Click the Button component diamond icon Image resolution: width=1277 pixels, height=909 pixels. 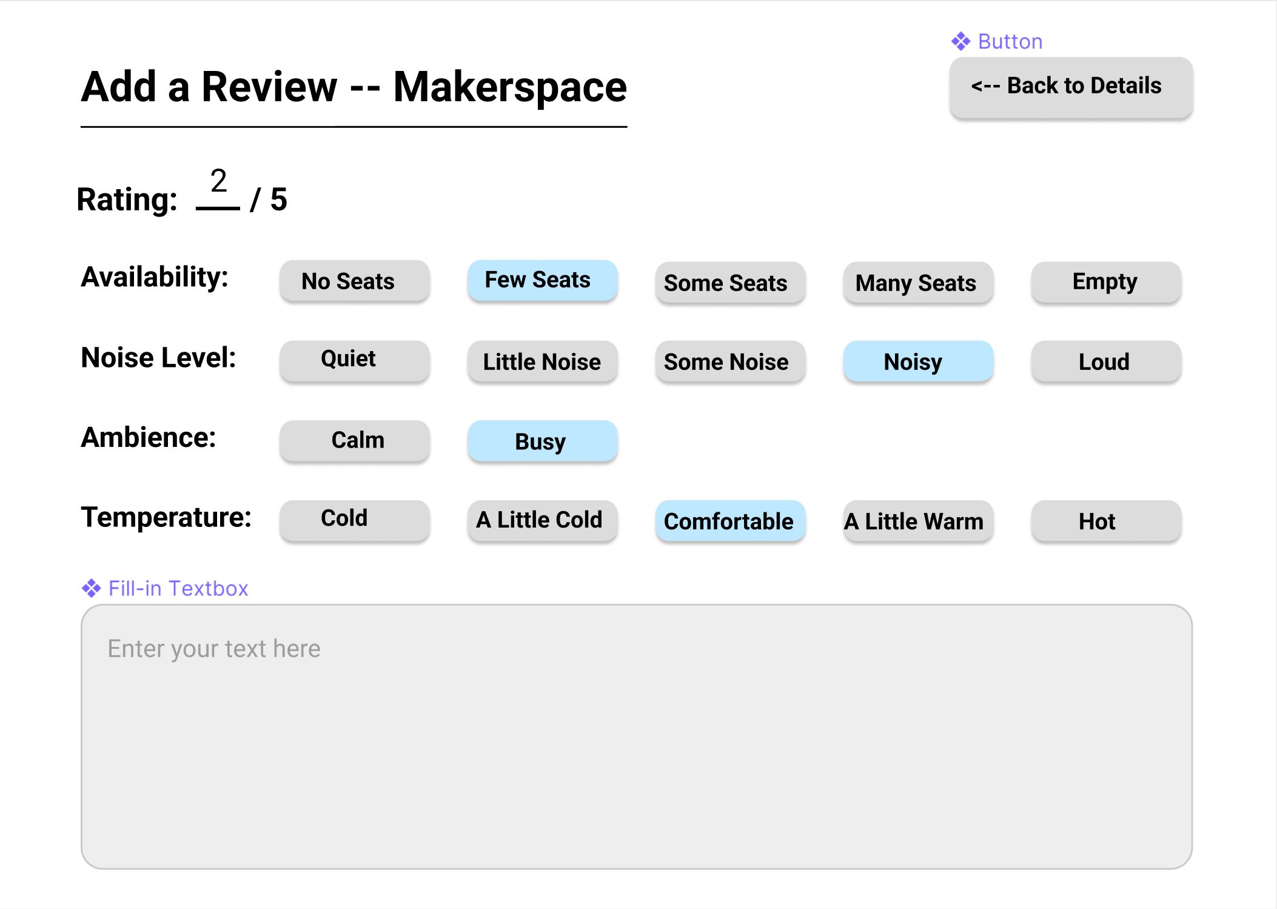[x=960, y=42]
